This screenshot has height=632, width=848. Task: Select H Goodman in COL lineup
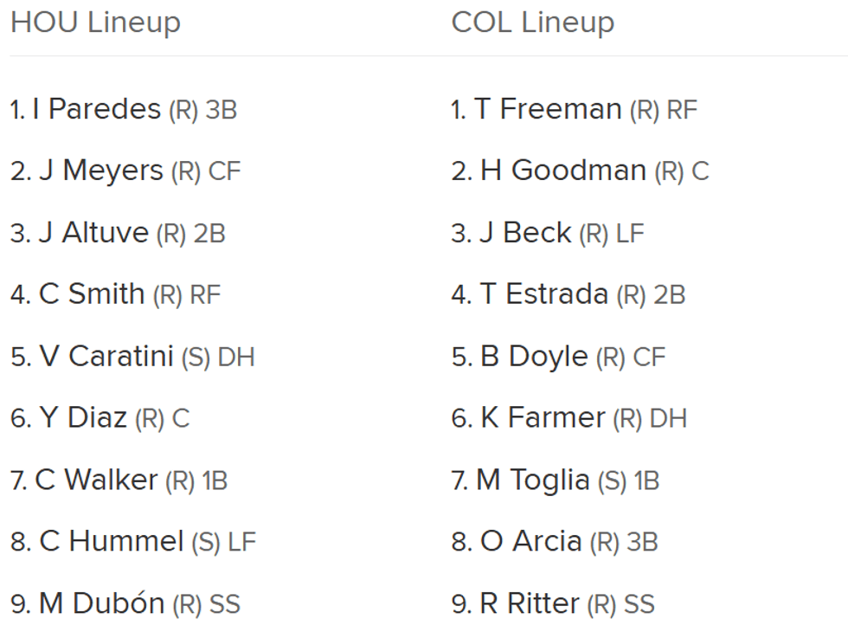point(563,171)
